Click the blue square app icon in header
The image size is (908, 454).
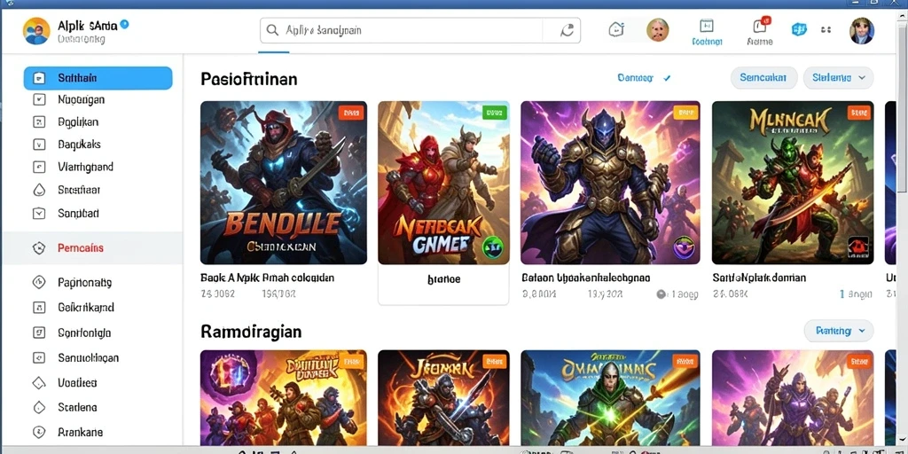pyautogui.click(x=799, y=29)
